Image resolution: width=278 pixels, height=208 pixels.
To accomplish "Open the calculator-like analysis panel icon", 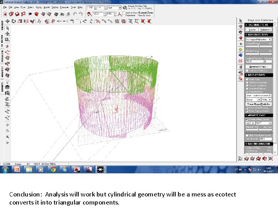I will click(x=241, y=67).
